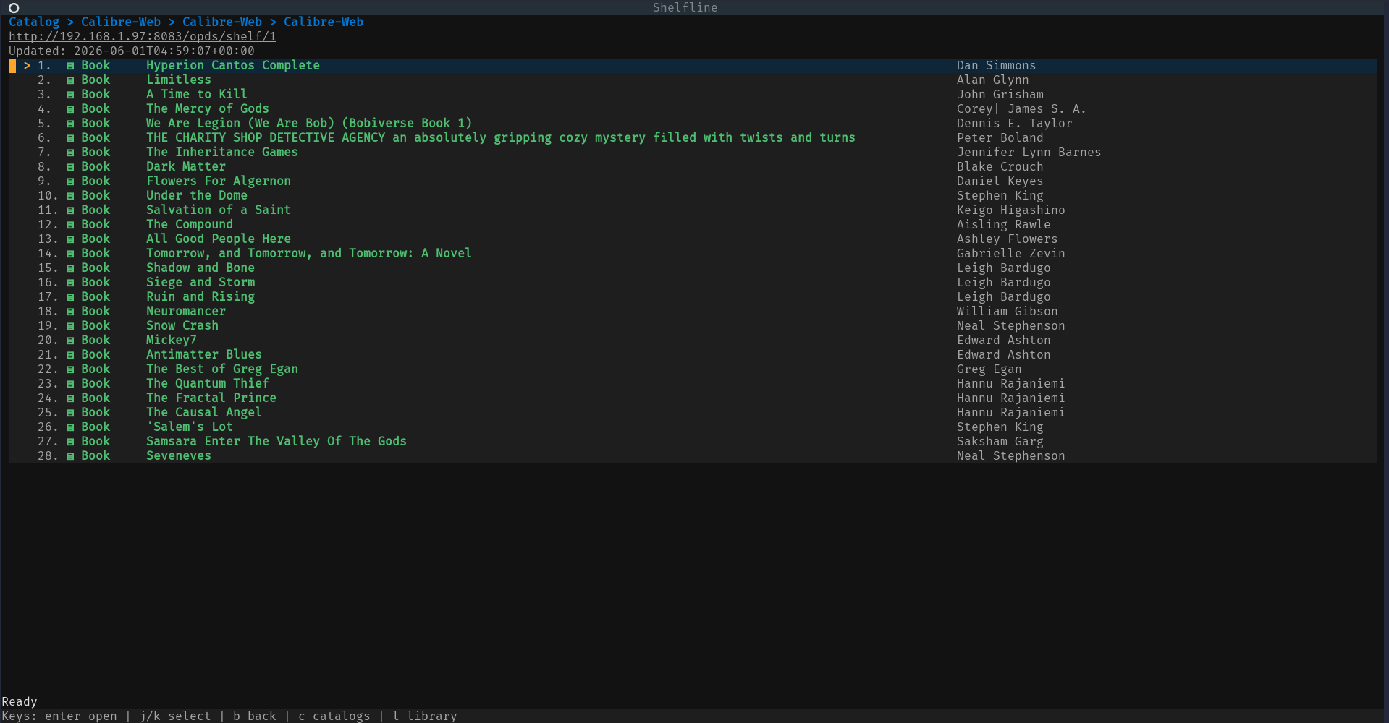Select the book icon for Shadow and Bone
The height and width of the screenshot is (723, 1389).
tap(70, 268)
